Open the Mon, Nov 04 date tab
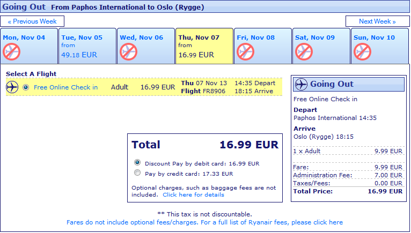411x233 pixels. 29,46
